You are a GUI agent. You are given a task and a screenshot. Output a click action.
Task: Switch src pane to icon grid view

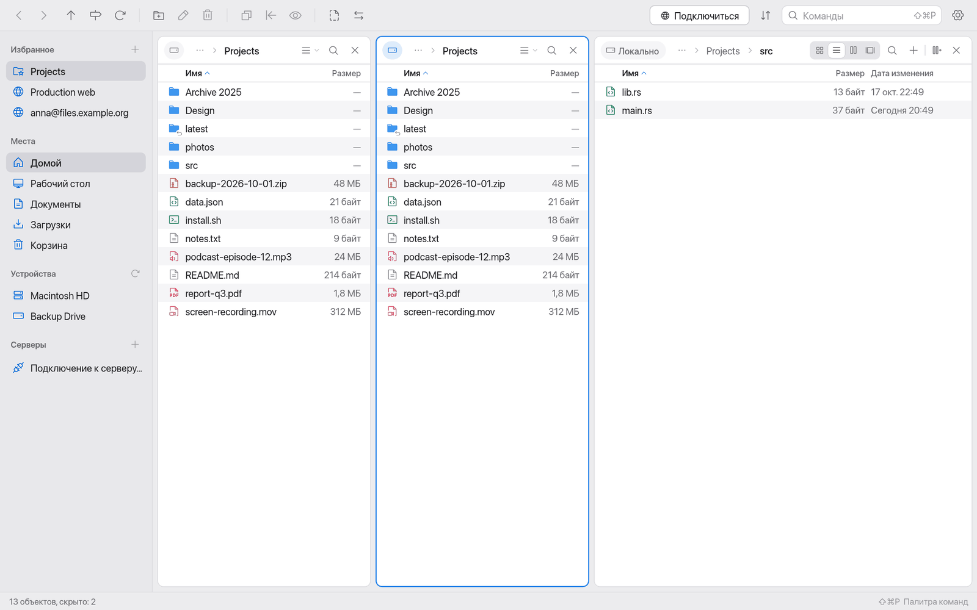point(819,51)
